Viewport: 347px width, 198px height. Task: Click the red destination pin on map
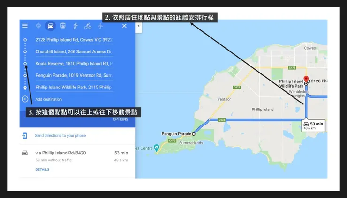point(306,79)
